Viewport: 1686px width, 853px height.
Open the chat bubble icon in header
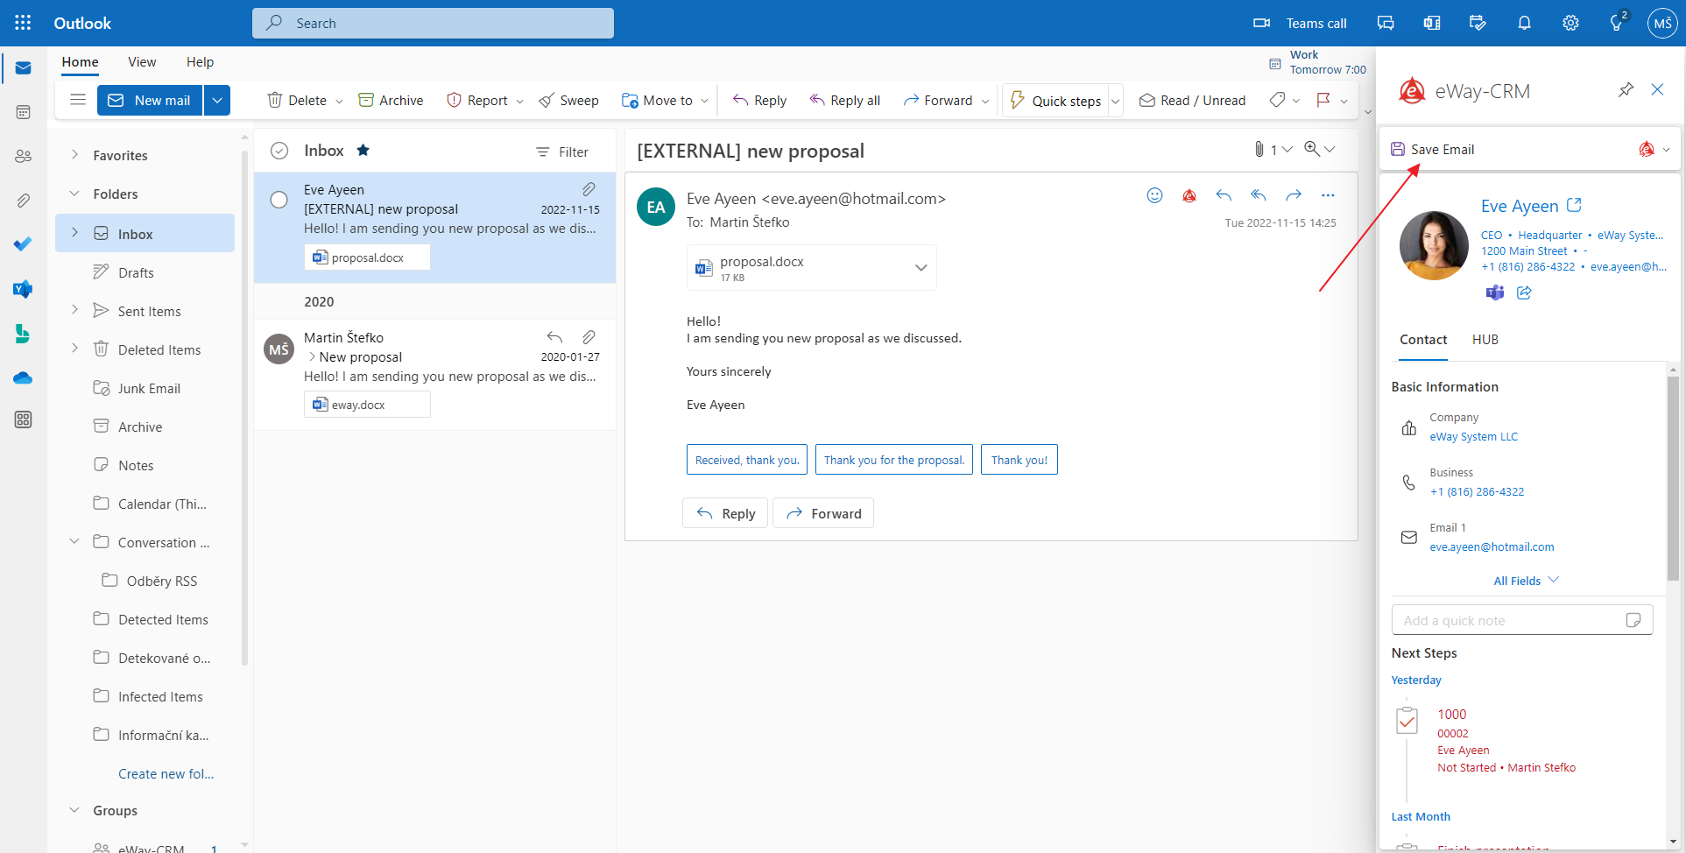click(1386, 24)
